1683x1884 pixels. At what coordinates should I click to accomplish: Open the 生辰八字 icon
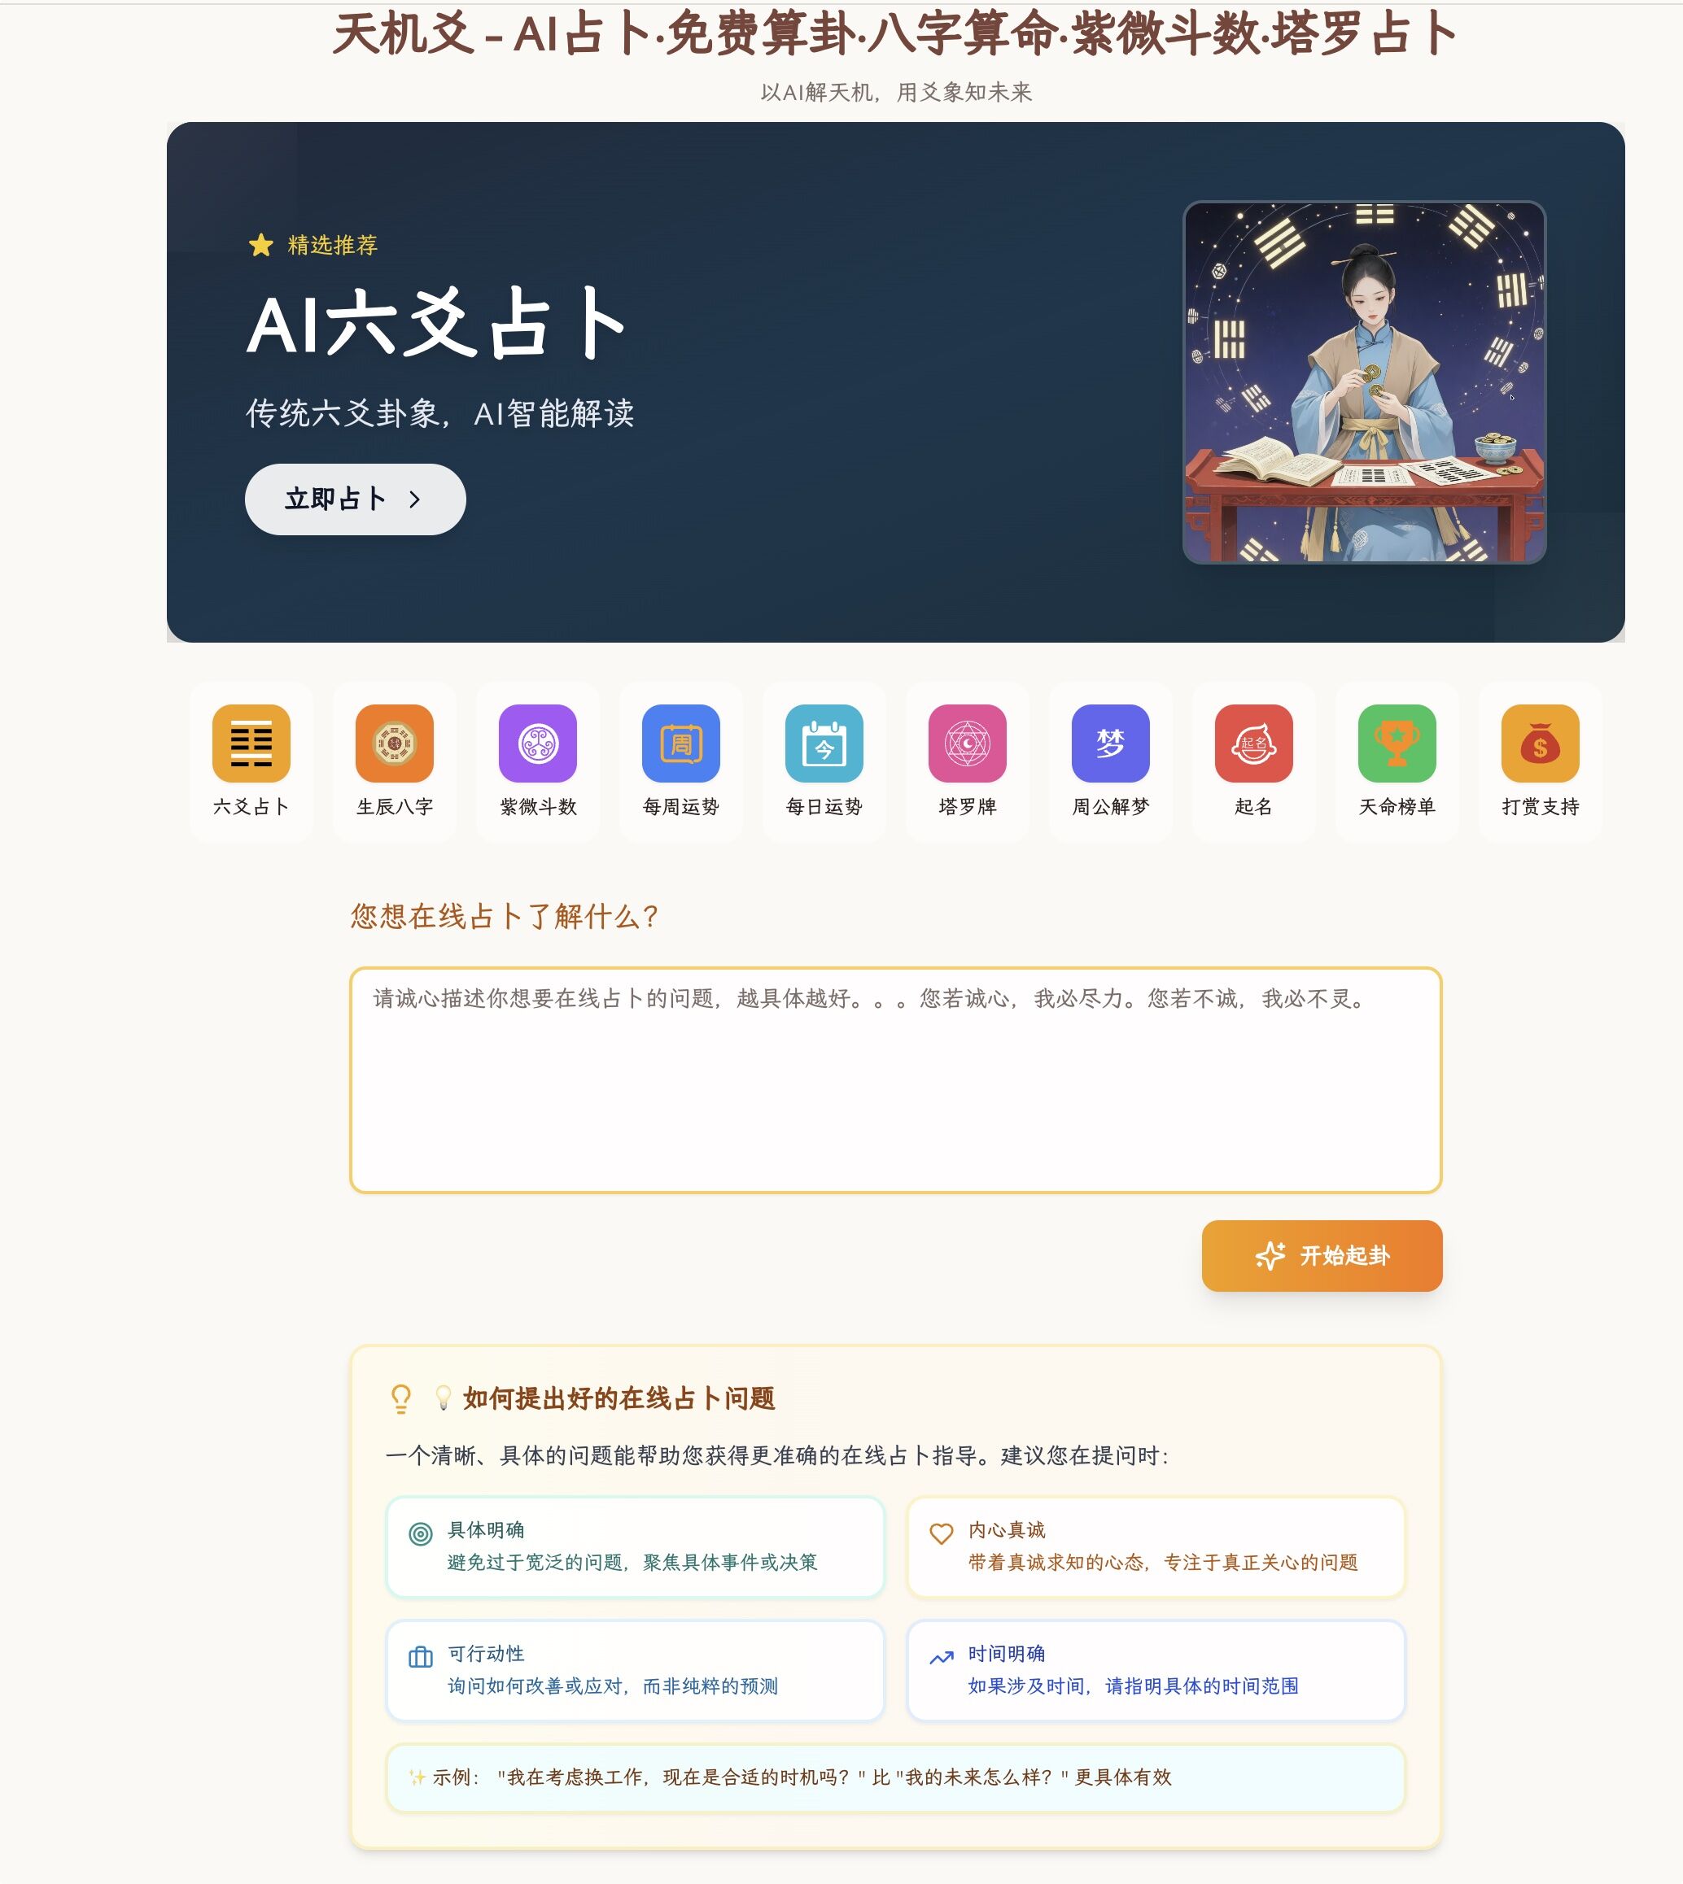pyautogui.click(x=394, y=744)
